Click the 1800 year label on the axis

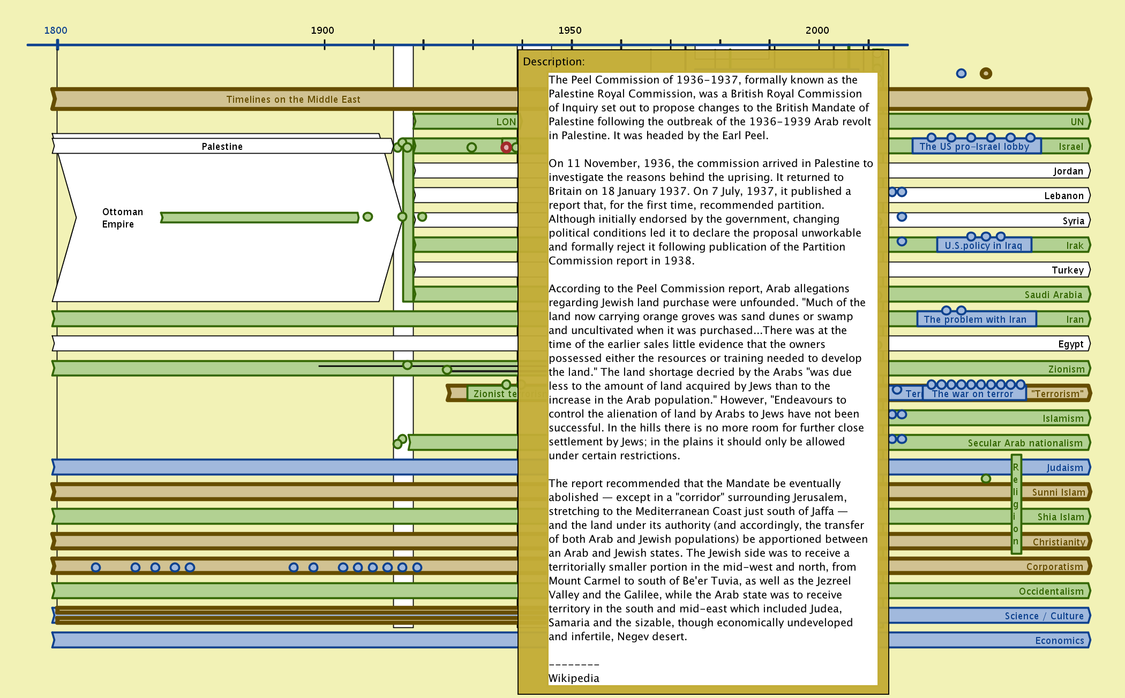coord(56,31)
